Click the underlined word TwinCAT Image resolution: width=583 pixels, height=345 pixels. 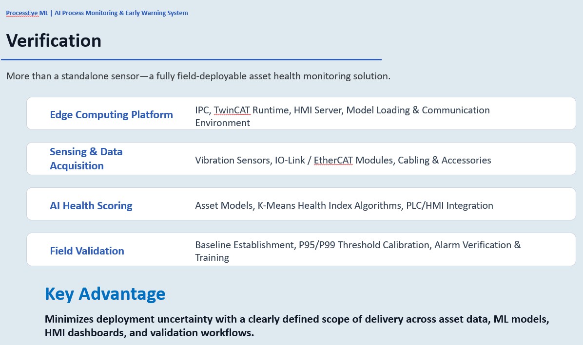[232, 110]
